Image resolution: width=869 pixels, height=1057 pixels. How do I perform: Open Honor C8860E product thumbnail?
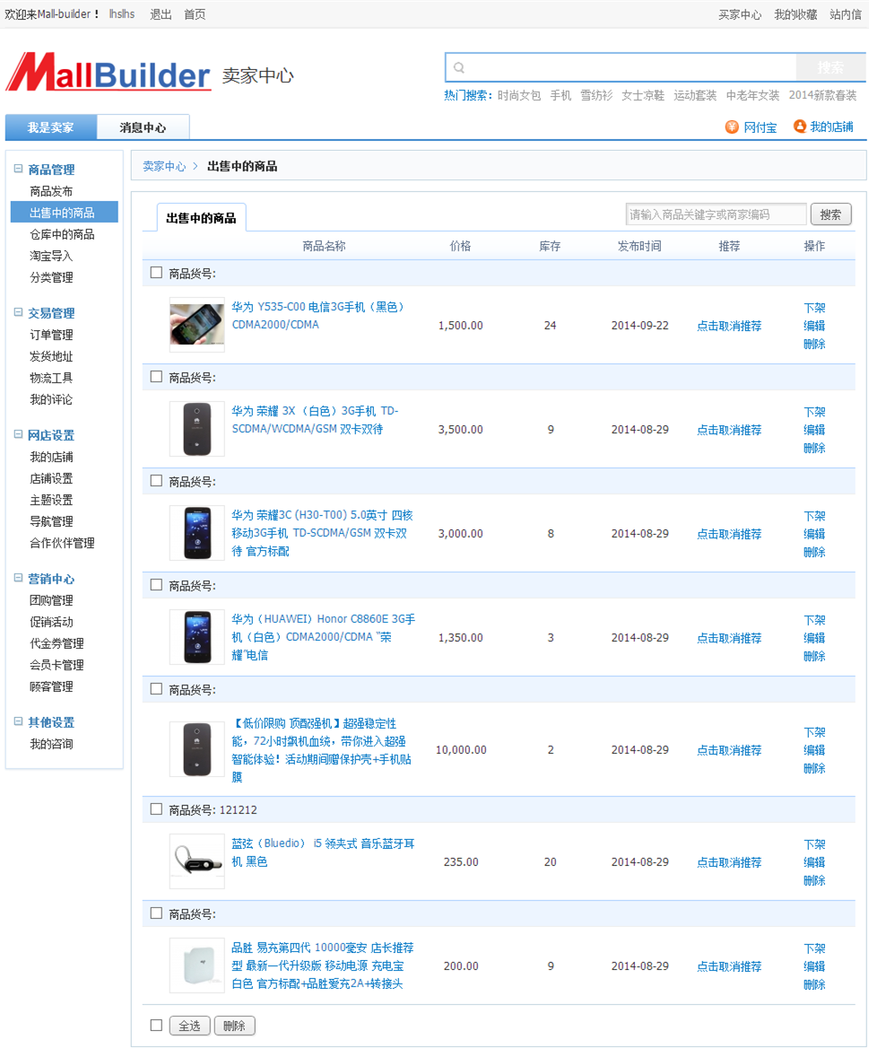click(x=196, y=638)
